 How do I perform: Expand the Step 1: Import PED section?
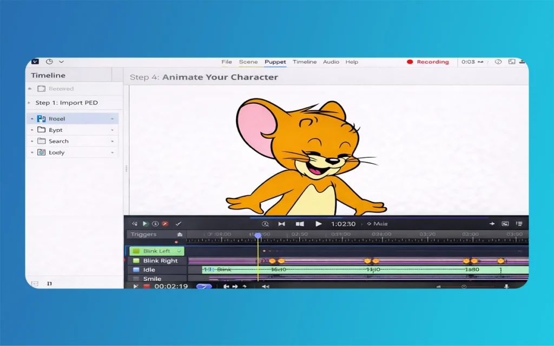(x=30, y=103)
